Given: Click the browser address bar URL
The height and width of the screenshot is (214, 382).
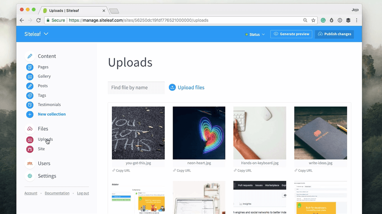Looking at the screenshot, I should coord(138,20).
